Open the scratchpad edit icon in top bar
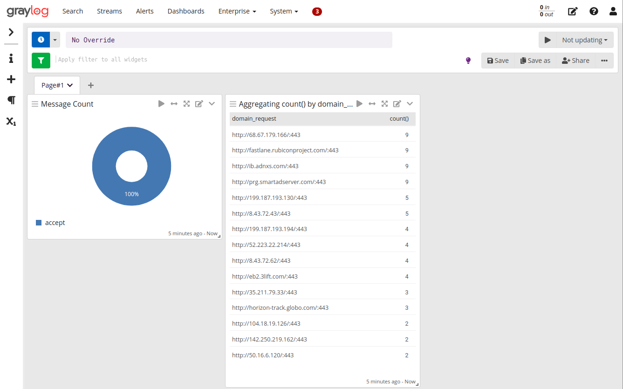Viewport: 623px width, 389px height. (x=573, y=11)
